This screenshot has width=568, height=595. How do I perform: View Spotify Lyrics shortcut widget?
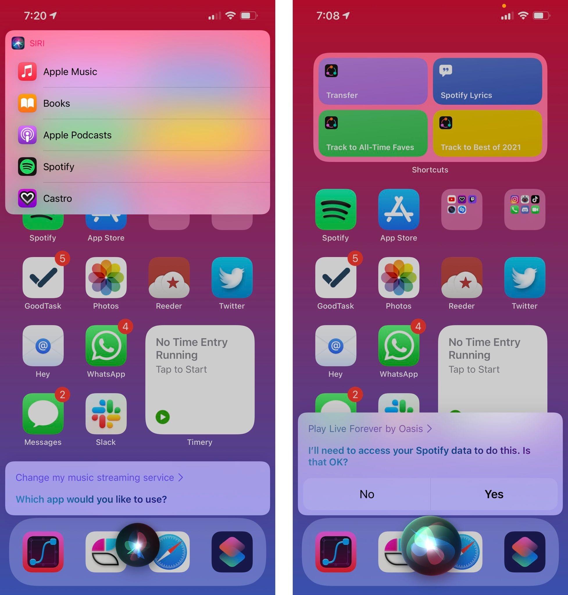[x=489, y=81]
